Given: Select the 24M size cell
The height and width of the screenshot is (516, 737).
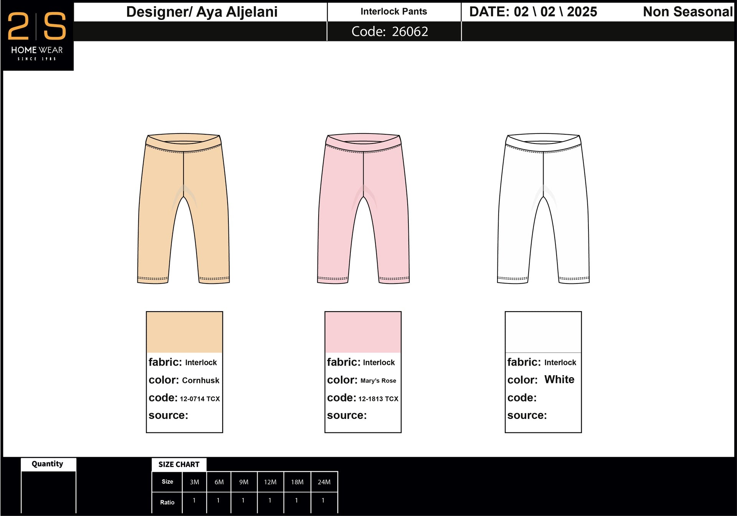Looking at the screenshot, I should point(324,482).
